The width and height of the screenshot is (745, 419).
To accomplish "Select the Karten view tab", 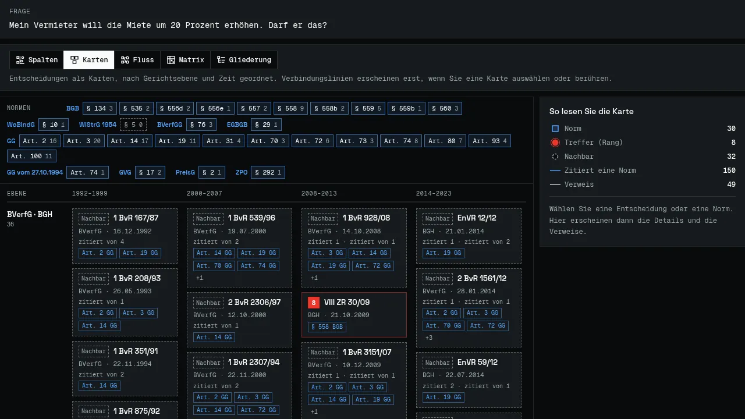I will pyautogui.click(x=89, y=60).
